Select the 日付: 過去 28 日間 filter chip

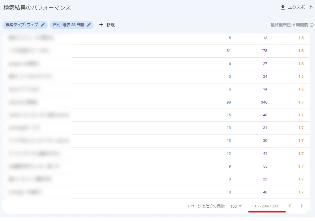coord(71,25)
